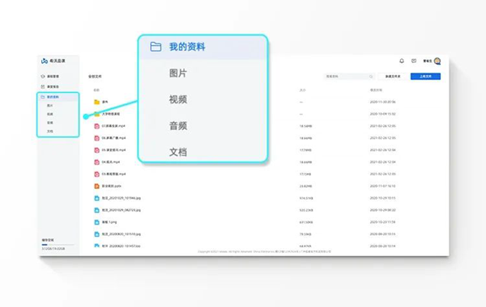Click the app logo in the sidebar header
This screenshot has height=307, width=486.
point(45,61)
